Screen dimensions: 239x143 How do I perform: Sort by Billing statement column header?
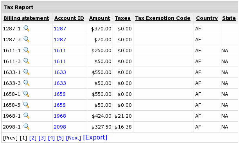click(x=26, y=18)
